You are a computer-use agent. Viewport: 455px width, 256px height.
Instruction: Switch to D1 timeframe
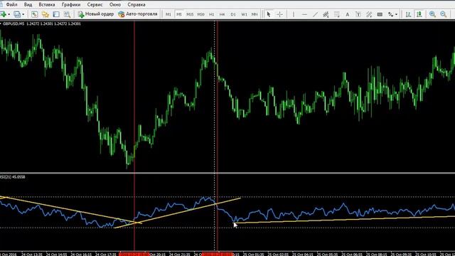point(233,14)
